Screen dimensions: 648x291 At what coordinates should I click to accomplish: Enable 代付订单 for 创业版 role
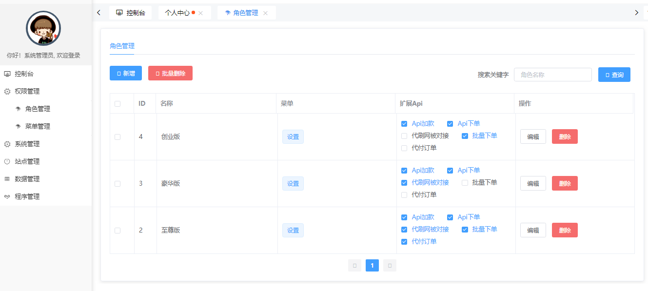[x=404, y=148]
